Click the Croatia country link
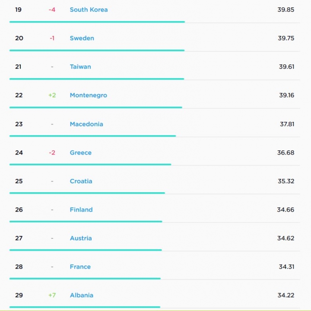This screenshot has height=311, width=311. pyautogui.click(x=81, y=181)
